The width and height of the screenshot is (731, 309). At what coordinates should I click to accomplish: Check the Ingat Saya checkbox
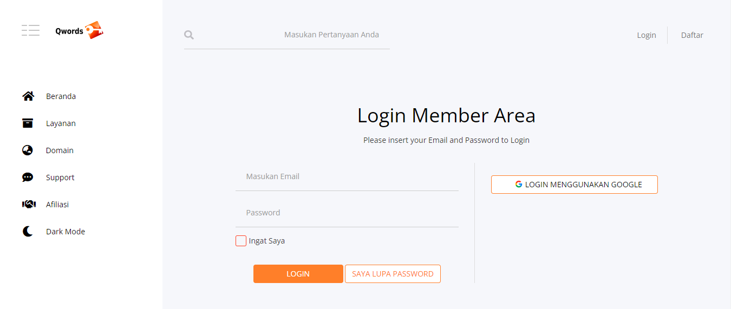(241, 241)
